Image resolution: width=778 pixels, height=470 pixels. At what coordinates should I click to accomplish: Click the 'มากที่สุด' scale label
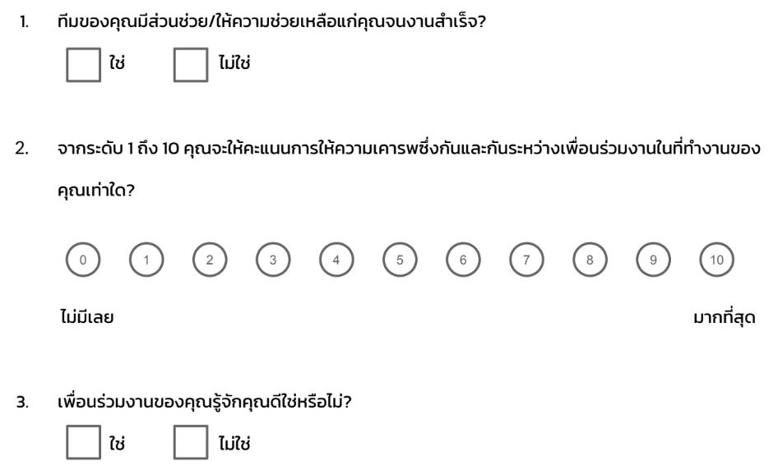click(x=725, y=316)
